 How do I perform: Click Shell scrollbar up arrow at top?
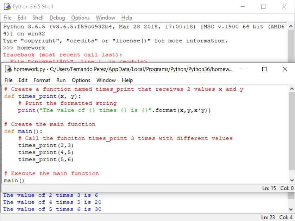291,26
